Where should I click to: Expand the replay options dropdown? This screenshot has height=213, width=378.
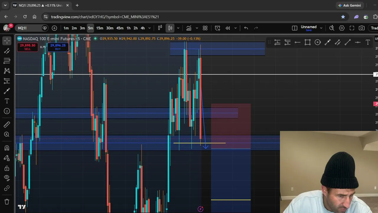point(235,28)
